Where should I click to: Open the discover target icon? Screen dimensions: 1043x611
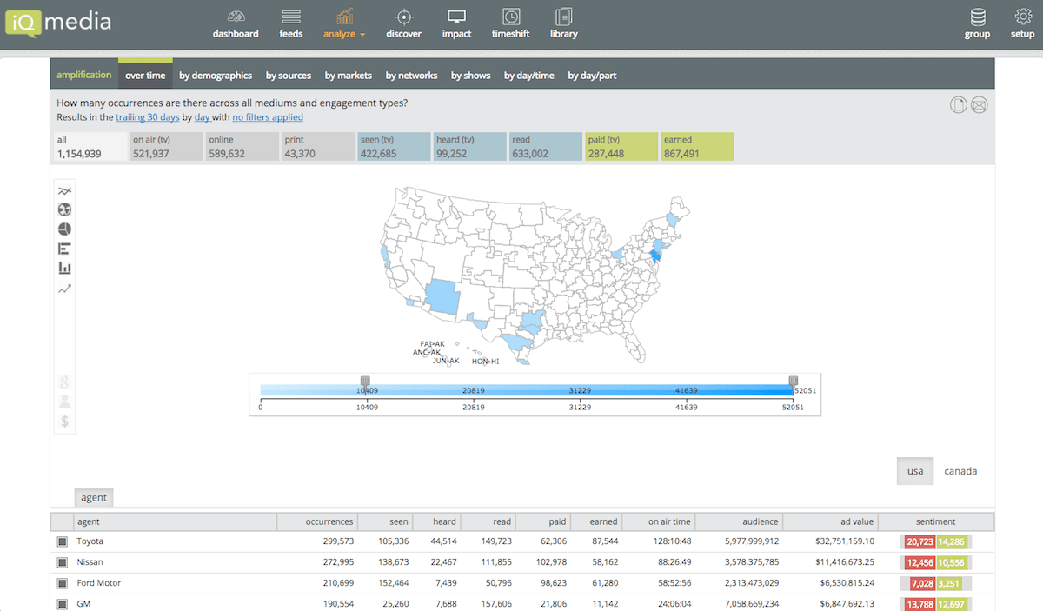coord(403,17)
